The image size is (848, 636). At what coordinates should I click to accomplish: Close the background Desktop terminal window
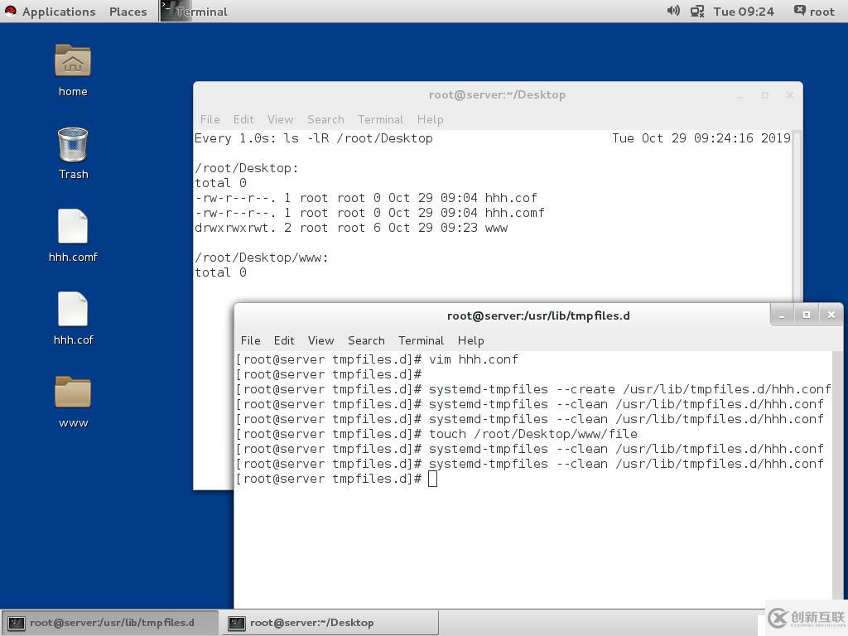tap(789, 95)
